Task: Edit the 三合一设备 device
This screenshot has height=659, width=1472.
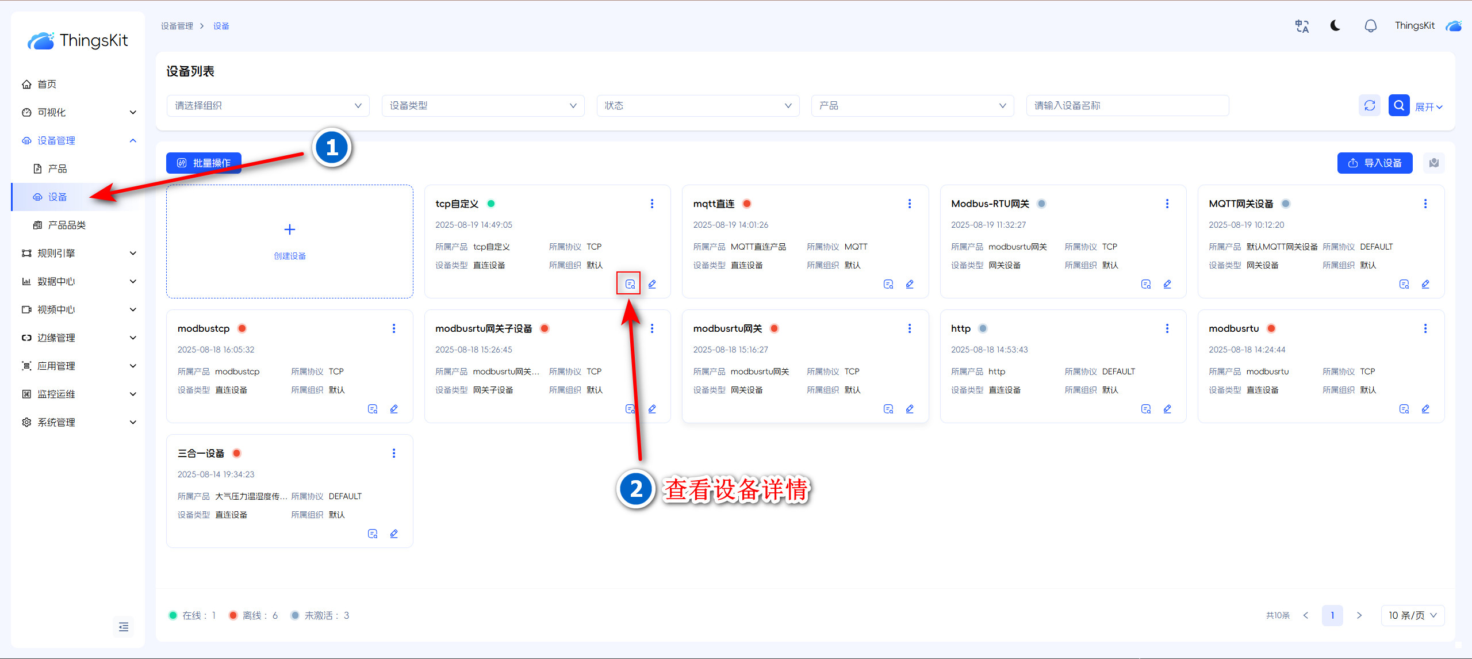Action: (x=394, y=534)
